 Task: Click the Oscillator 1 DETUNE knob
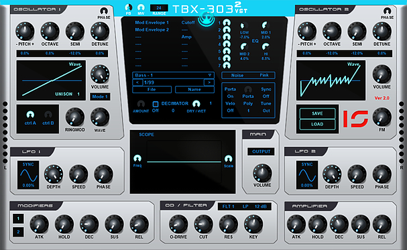point(100,31)
